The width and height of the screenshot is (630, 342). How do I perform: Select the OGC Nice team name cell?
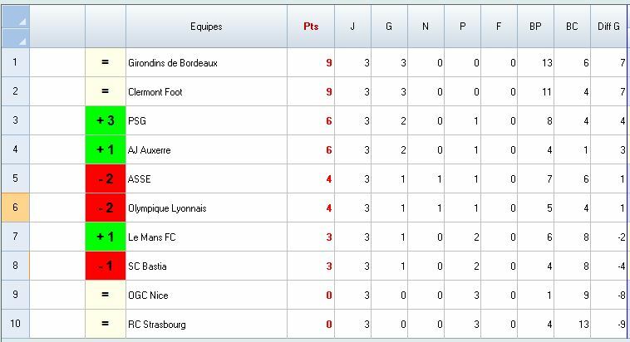point(206,296)
